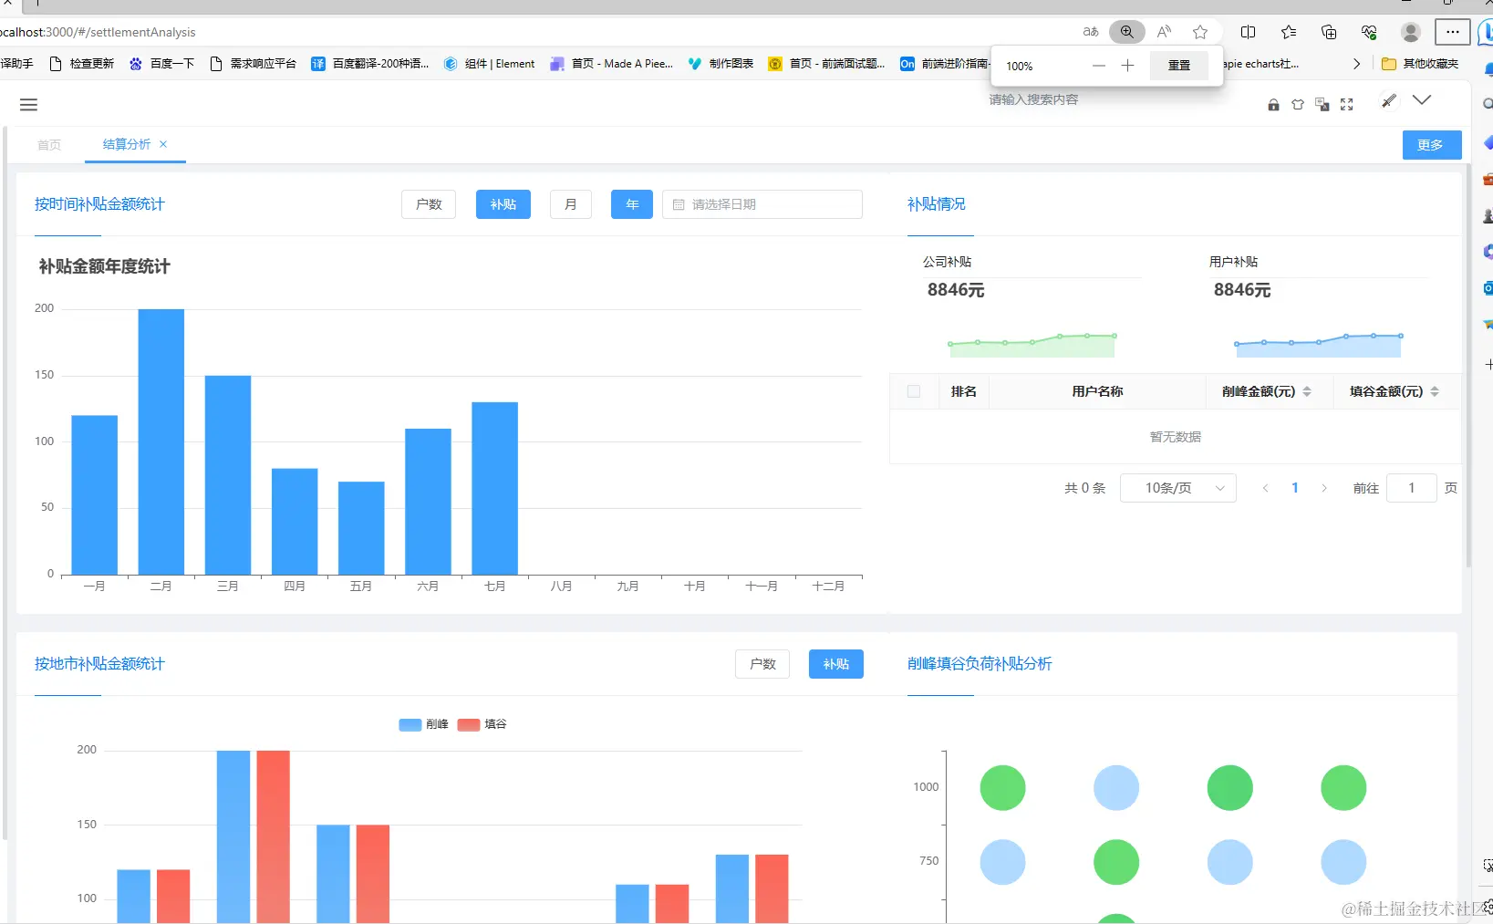
Task: Open the 组件 | Element bookmark
Action: click(x=490, y=64)
